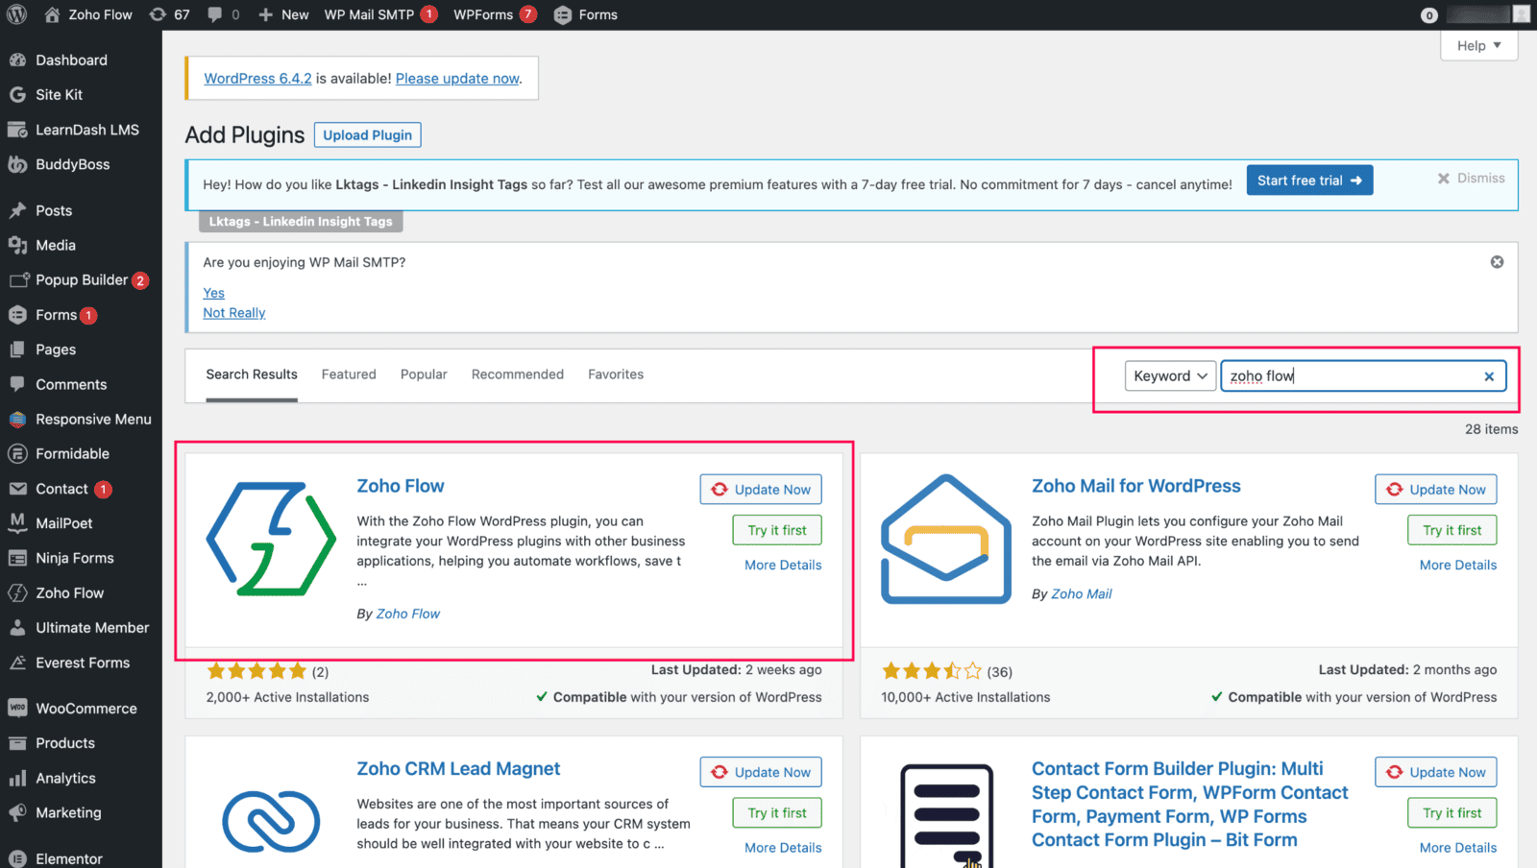Viewport: 1537px width, 868px height.
Task: Open the 67 pending updates icon
Action: pyautogui.click(x=158, y=14)
